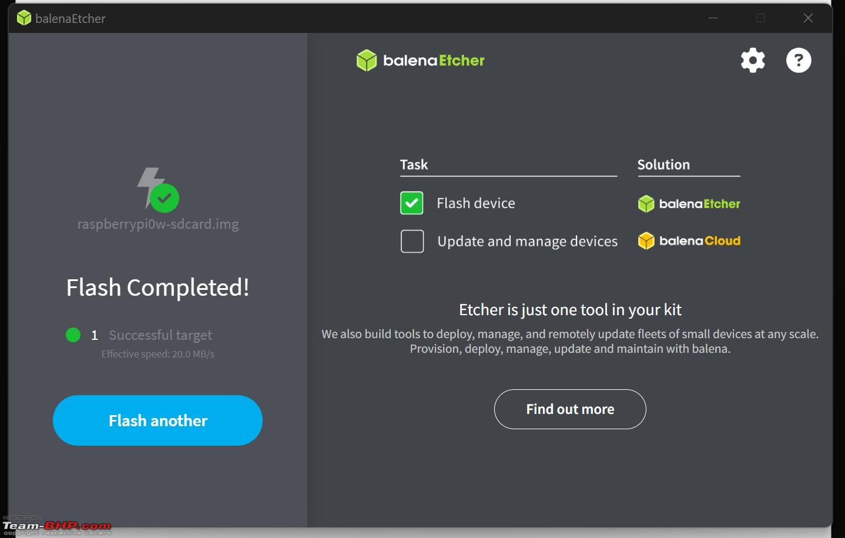Image resolution: width=845 pixels, height=538 pixels.
Task: Check the Update and manage devices checkbox
Action: click(412, 241)
